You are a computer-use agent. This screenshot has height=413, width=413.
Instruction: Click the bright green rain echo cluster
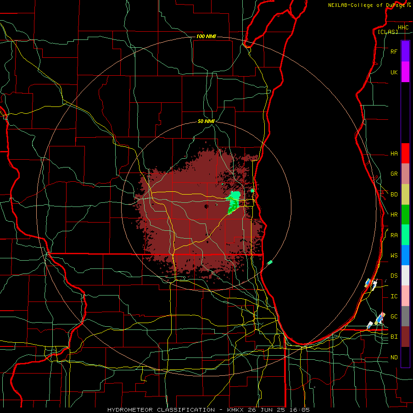tap(234, 202)
